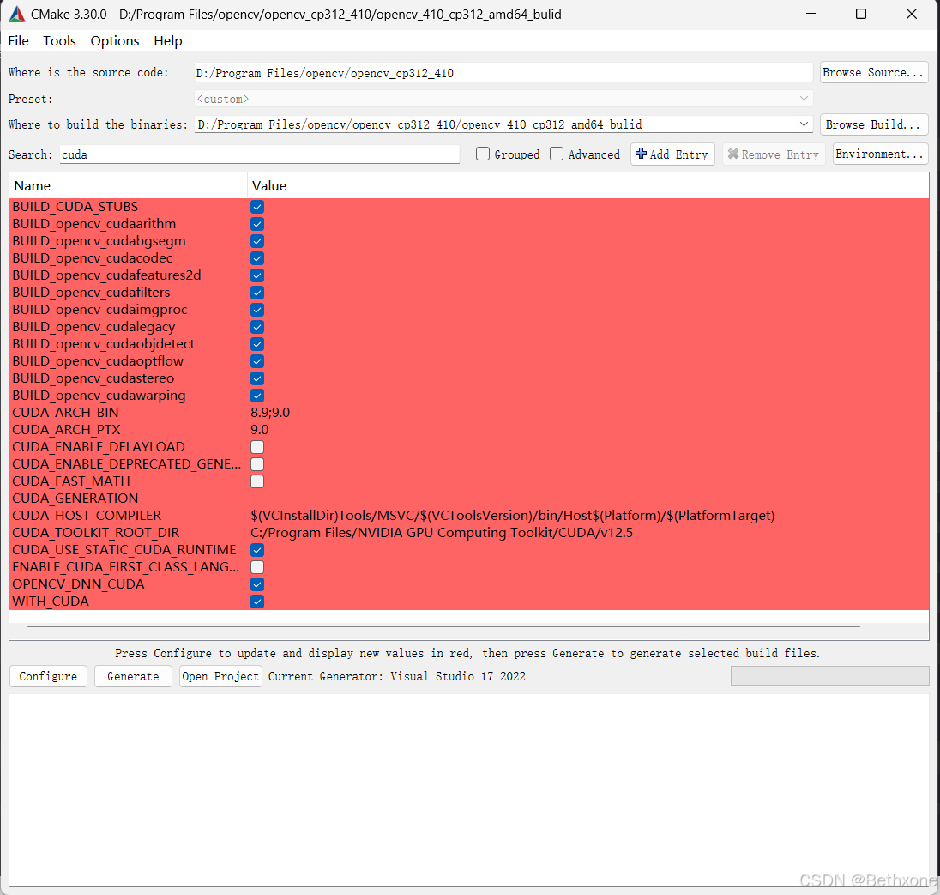The image size is (940, 895).
Task: Uncheck BUILD_opencv_cudaoptflow checkbox
Action: (257, 362)
